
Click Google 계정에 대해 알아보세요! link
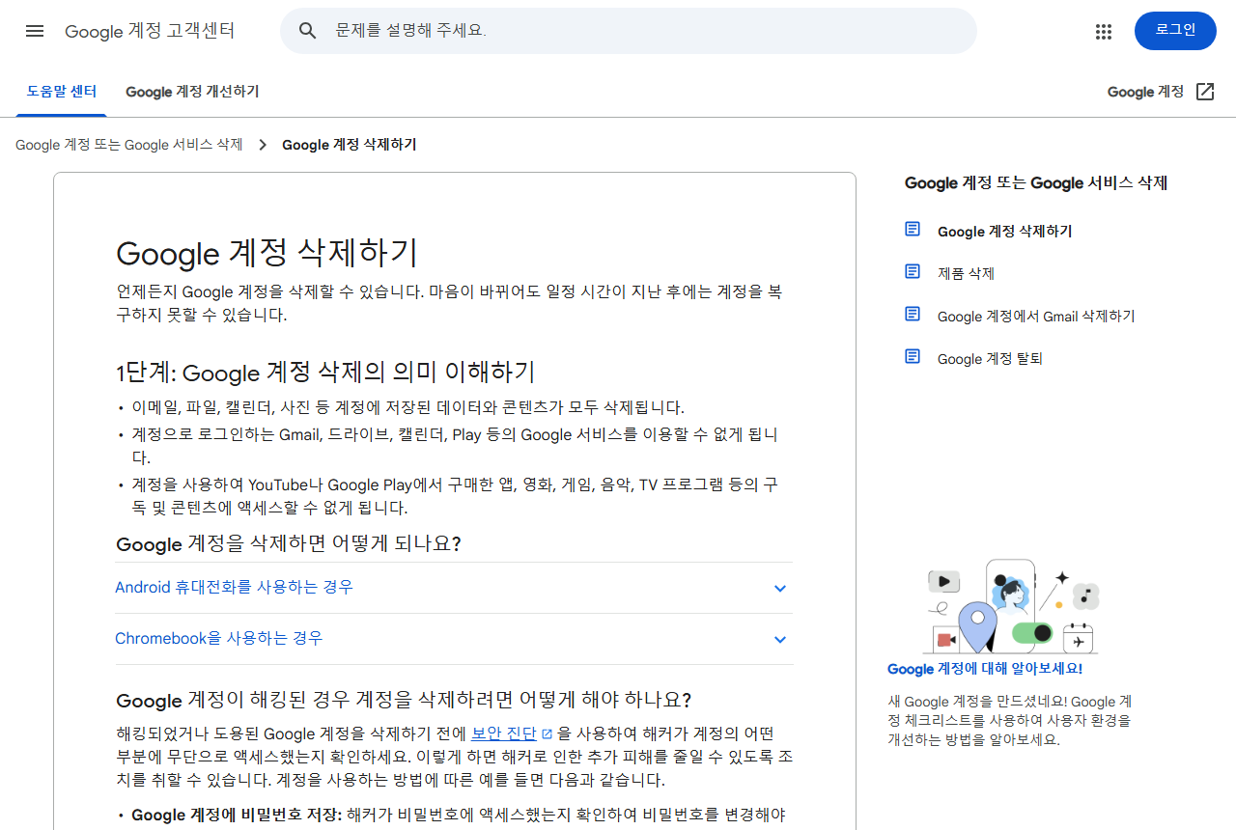985,668
